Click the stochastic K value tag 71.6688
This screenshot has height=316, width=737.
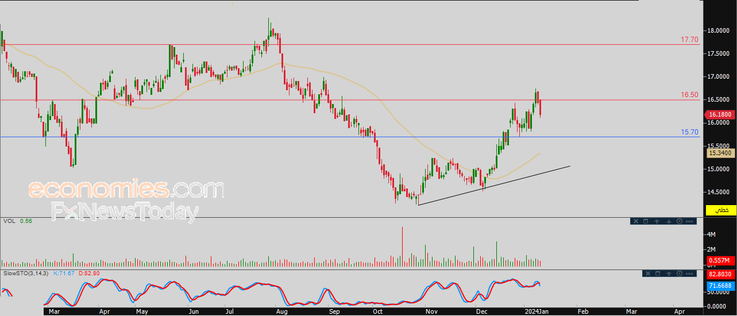[x=721, y=286]
